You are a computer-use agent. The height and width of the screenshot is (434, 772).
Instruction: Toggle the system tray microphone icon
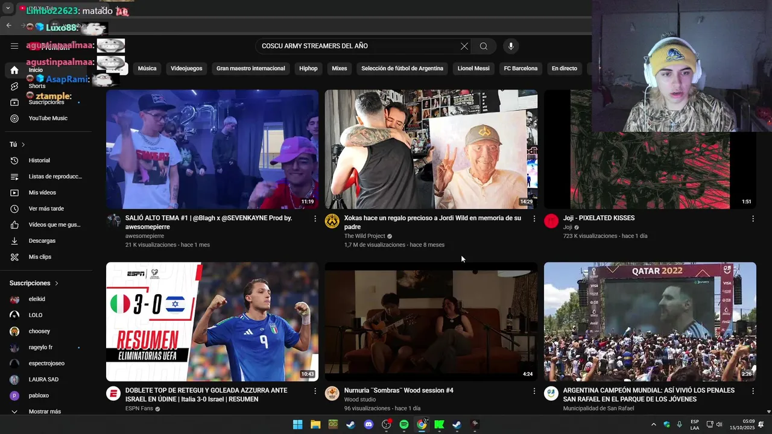[680, 424]
